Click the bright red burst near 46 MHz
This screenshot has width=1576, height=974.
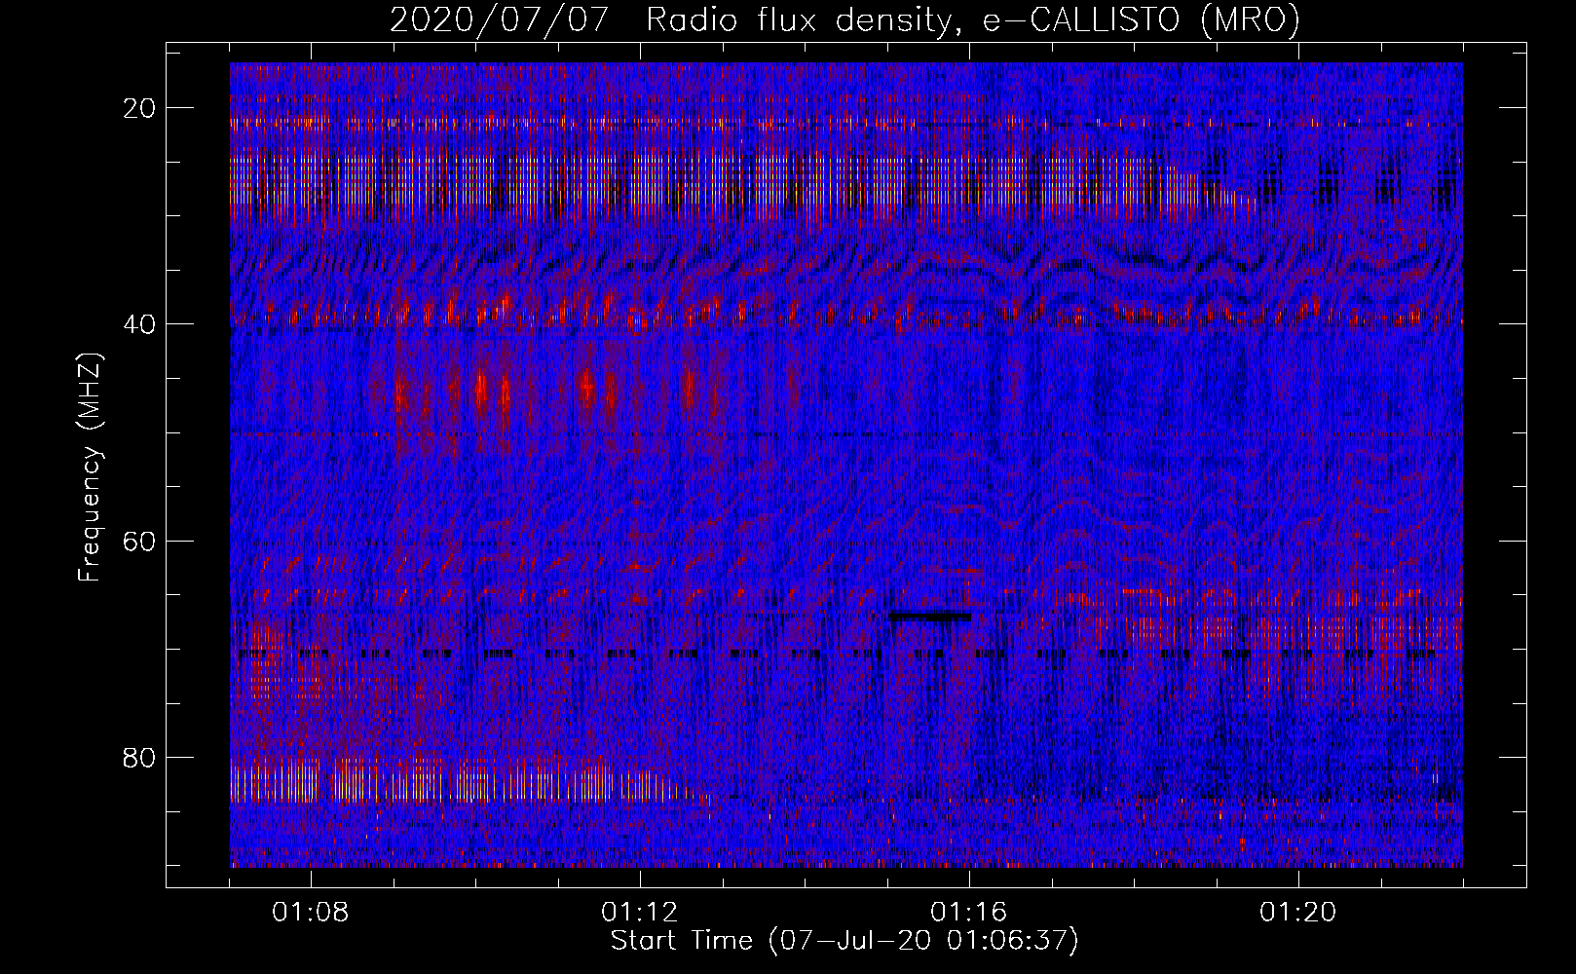(480, 390)
